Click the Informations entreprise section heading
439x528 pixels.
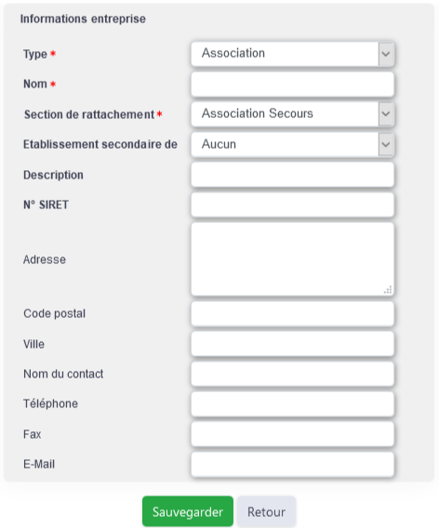pyautogui.click(x=83, y=19)
